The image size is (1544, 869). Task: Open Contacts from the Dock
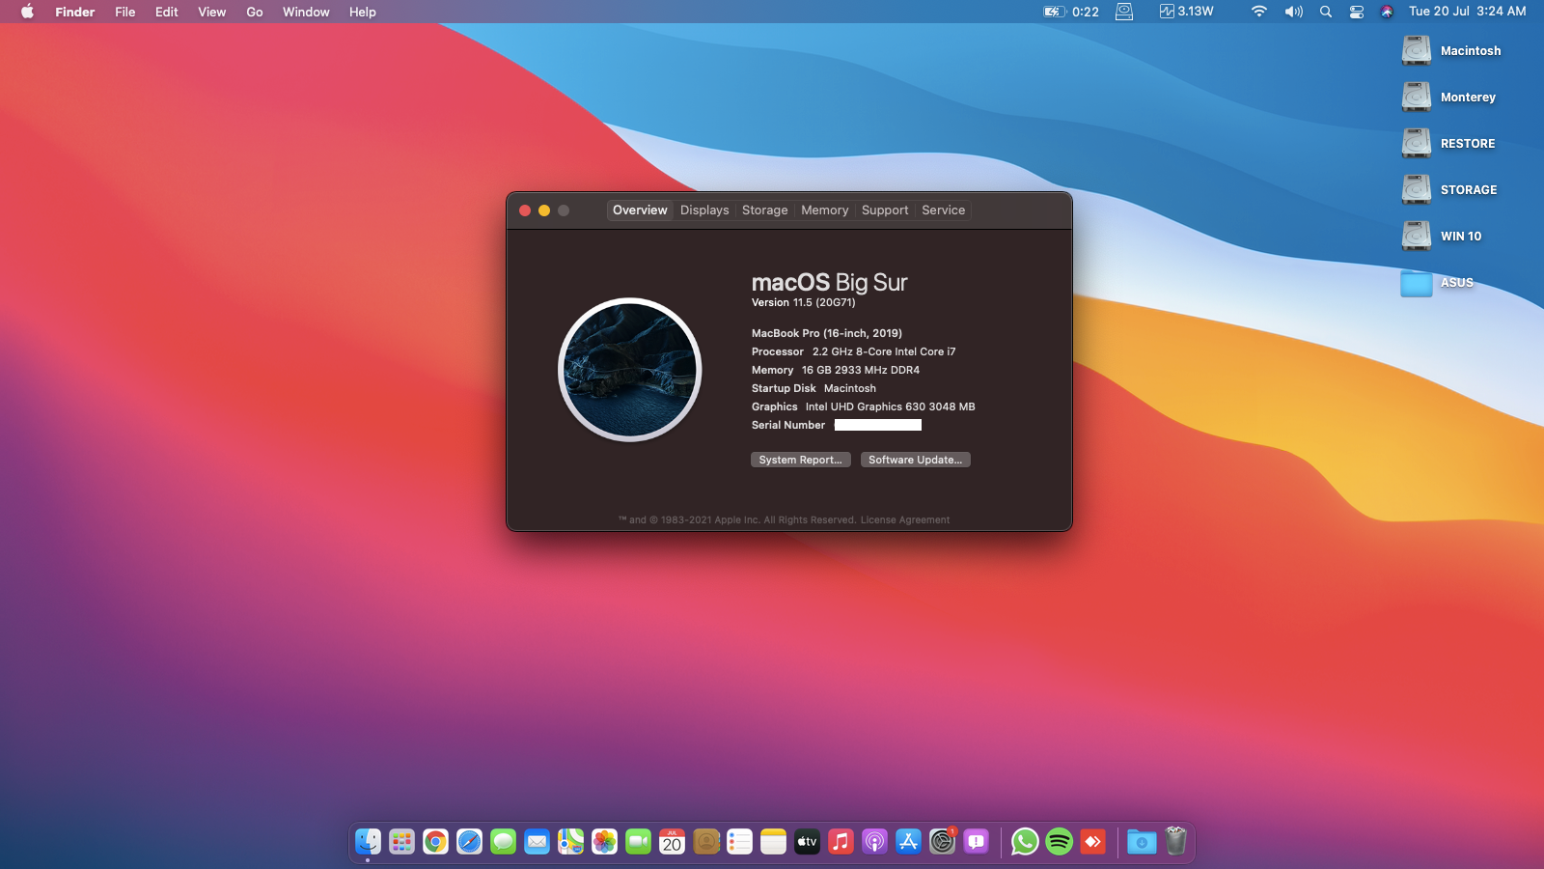[705, 842]
